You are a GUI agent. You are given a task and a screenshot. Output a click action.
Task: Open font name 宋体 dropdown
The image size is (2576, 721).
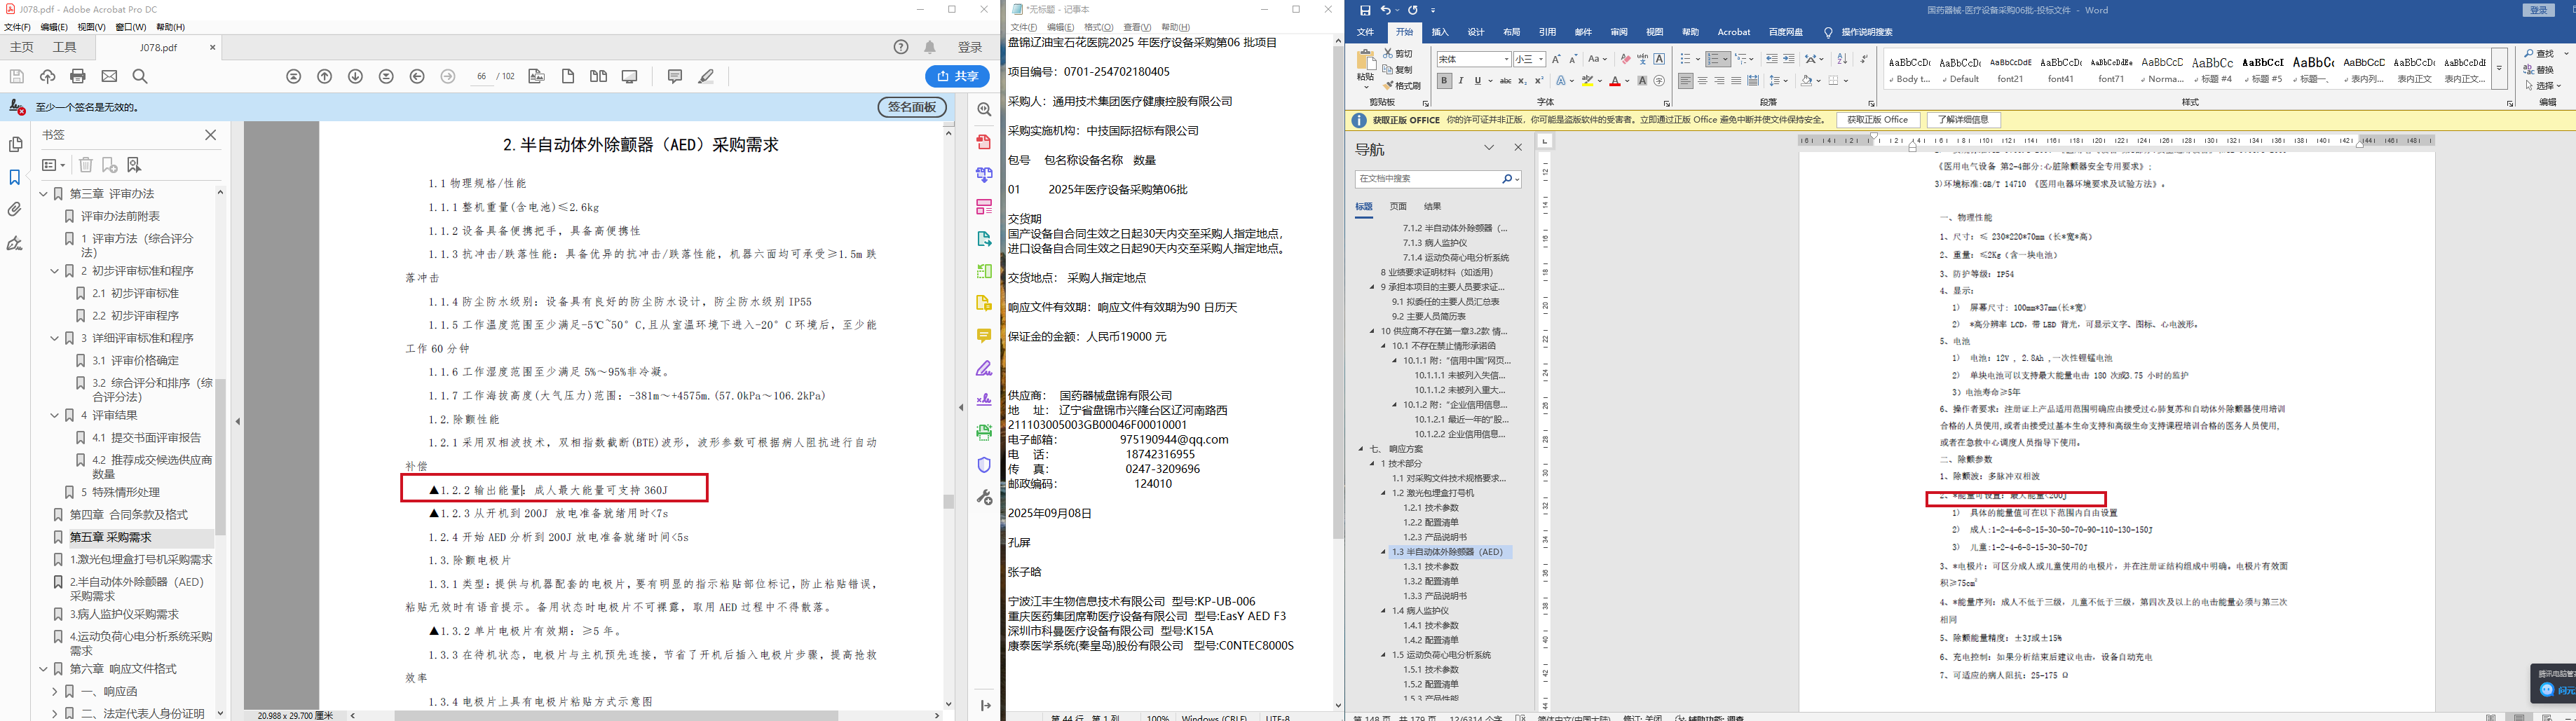coord(1507,59)
